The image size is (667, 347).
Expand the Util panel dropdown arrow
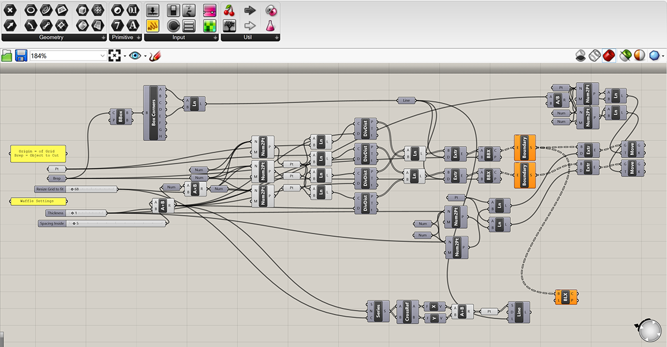(276, 38)
